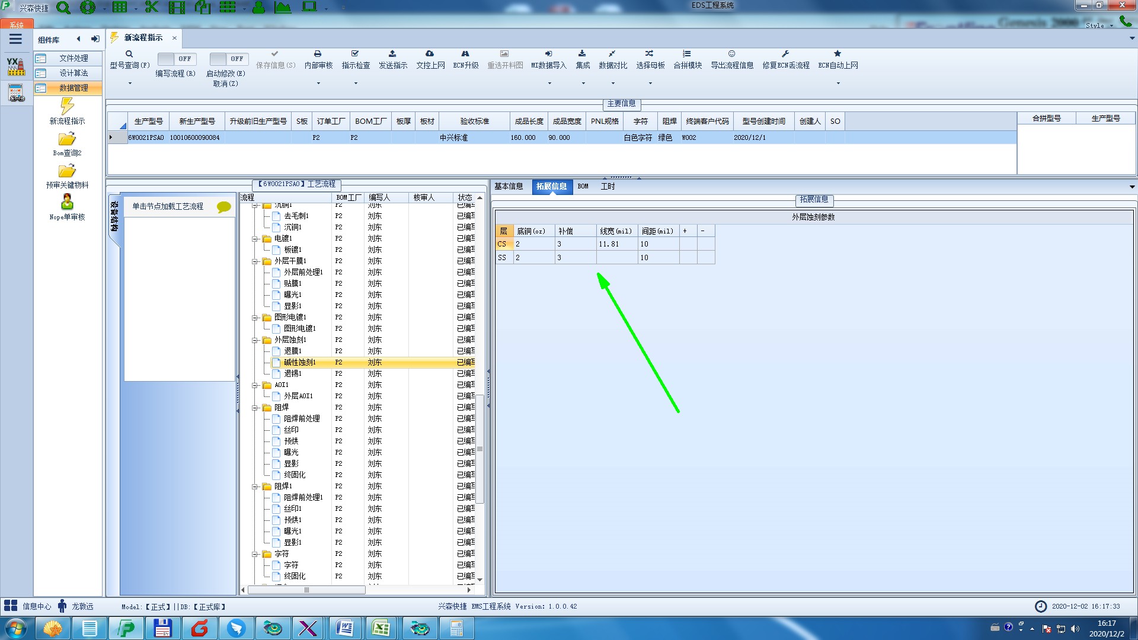
Task: Collapse the 阻焊1 tree folder
Action: 255,487
